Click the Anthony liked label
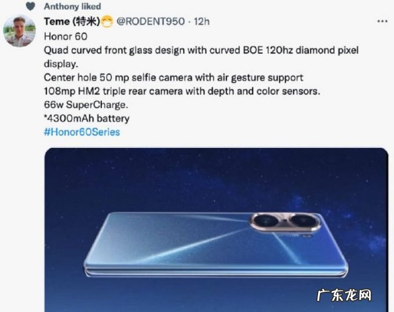This screenshot has width=394, height=312. coord(72,6)
